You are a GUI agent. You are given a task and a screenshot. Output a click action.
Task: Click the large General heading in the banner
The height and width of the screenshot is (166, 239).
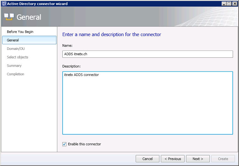click(x=29, y=17)
